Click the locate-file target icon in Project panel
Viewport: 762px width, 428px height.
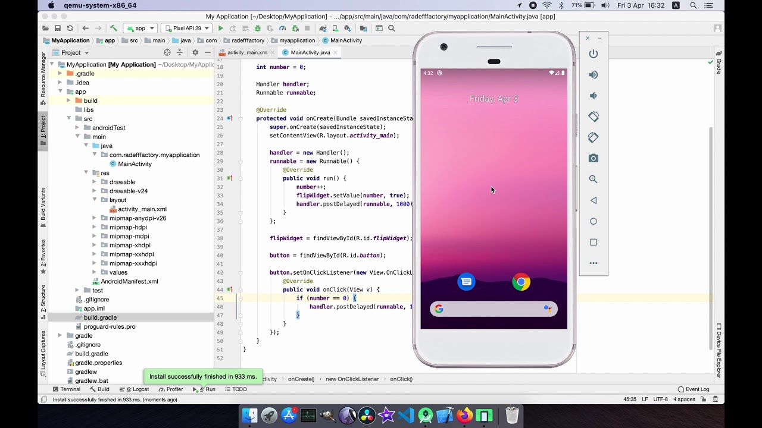click(167, 52)
